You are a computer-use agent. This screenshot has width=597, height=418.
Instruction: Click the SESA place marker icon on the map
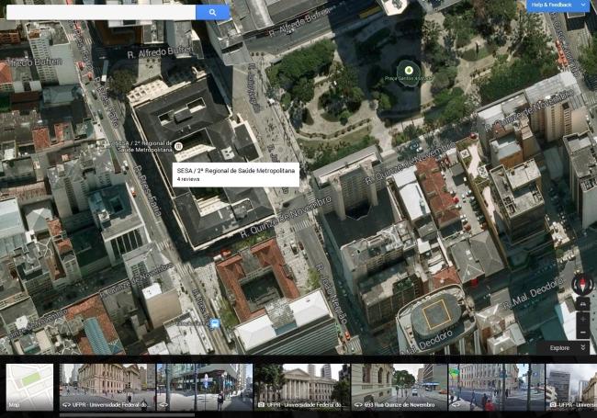coord(178,146)
